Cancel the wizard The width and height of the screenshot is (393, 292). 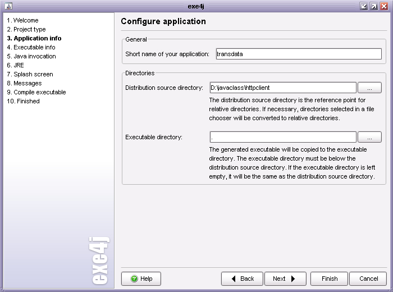coord(368,279)
